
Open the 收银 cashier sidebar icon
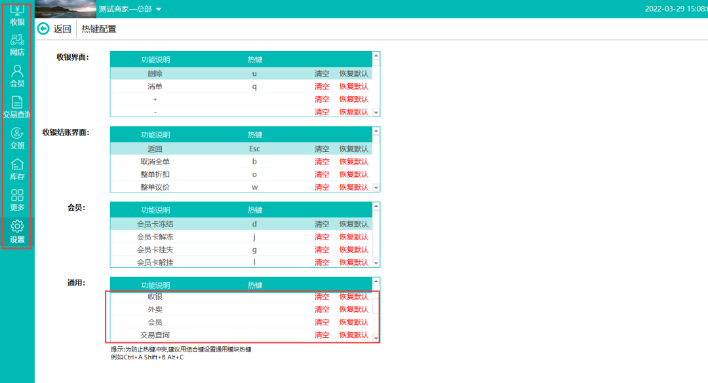click(17, 13)
